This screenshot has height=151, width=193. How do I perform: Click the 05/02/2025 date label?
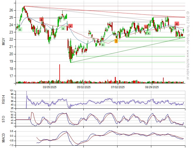(83, 87)
